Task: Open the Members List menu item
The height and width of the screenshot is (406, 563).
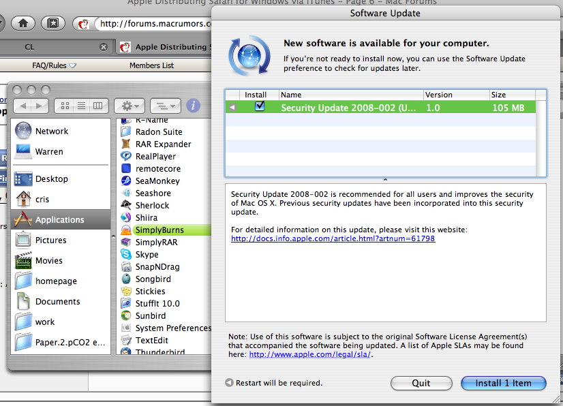Action: pos(151,65)
